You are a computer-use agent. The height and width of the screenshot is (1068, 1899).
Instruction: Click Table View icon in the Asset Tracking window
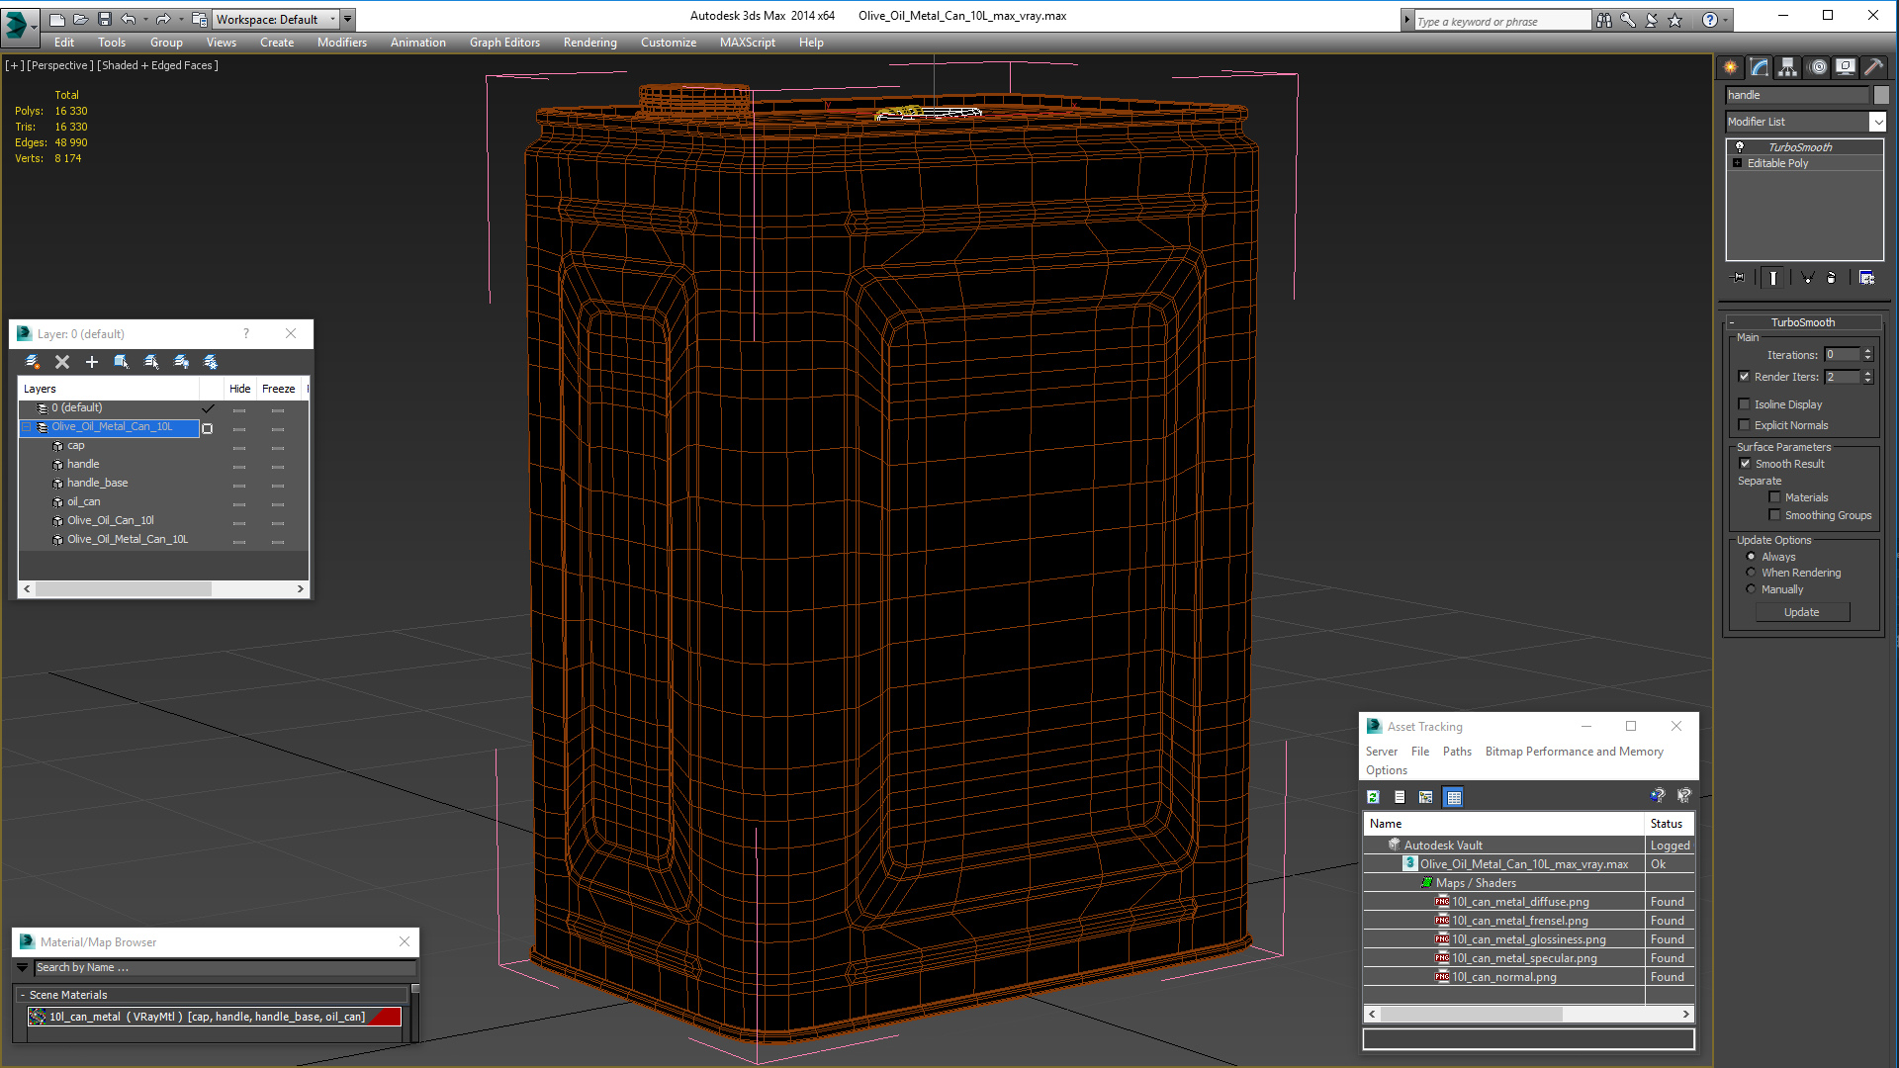coord(1453,797)
